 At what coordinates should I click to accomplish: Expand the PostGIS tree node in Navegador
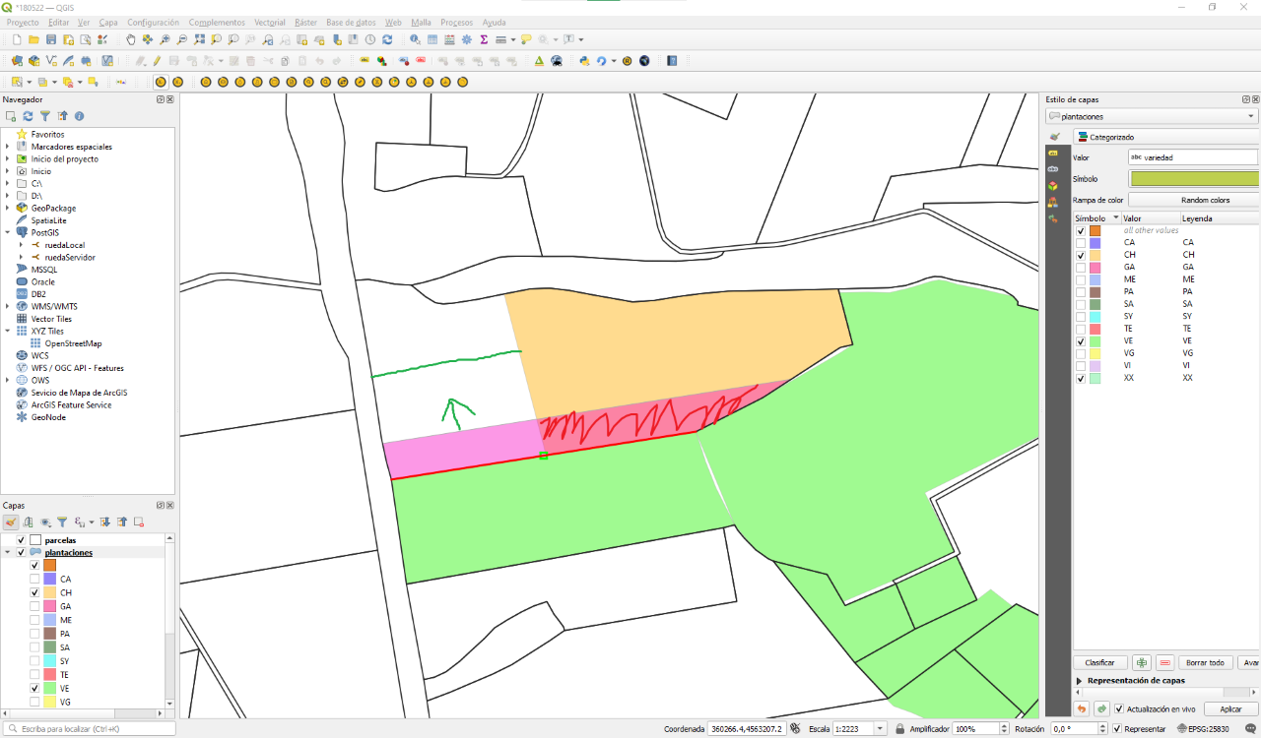[8, 232]
